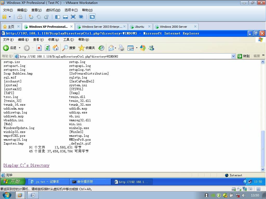Click the host volume speaker tray icon
This screenshot has width=266, height=199.
(244, 195)
